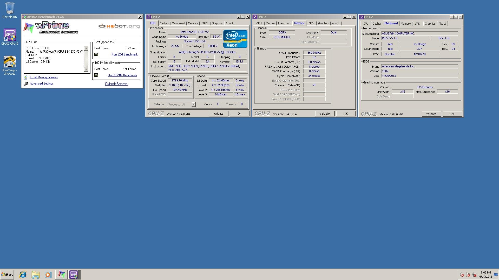Open Windows Media Player from the taskbar
Viewport: 499px width, 280px height.
[48, 274]
